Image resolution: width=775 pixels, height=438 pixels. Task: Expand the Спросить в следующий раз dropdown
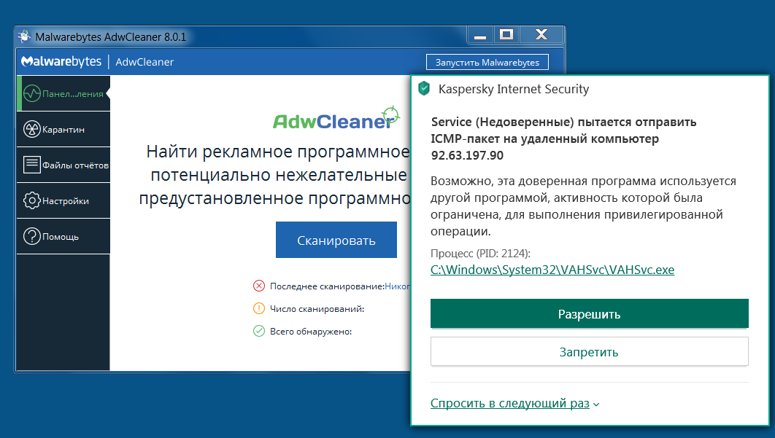click(515, 404)
